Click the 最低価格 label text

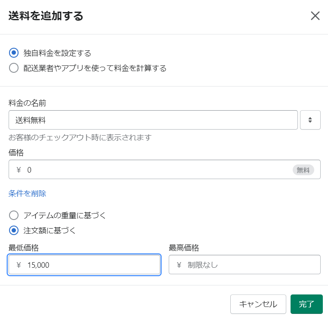(x=23, y=248)
